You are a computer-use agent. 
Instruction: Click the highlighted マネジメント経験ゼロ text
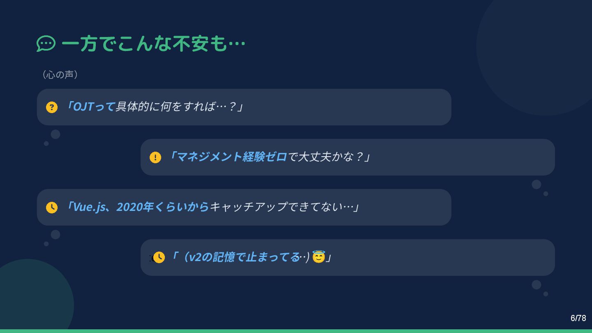[x=232, y=157]
